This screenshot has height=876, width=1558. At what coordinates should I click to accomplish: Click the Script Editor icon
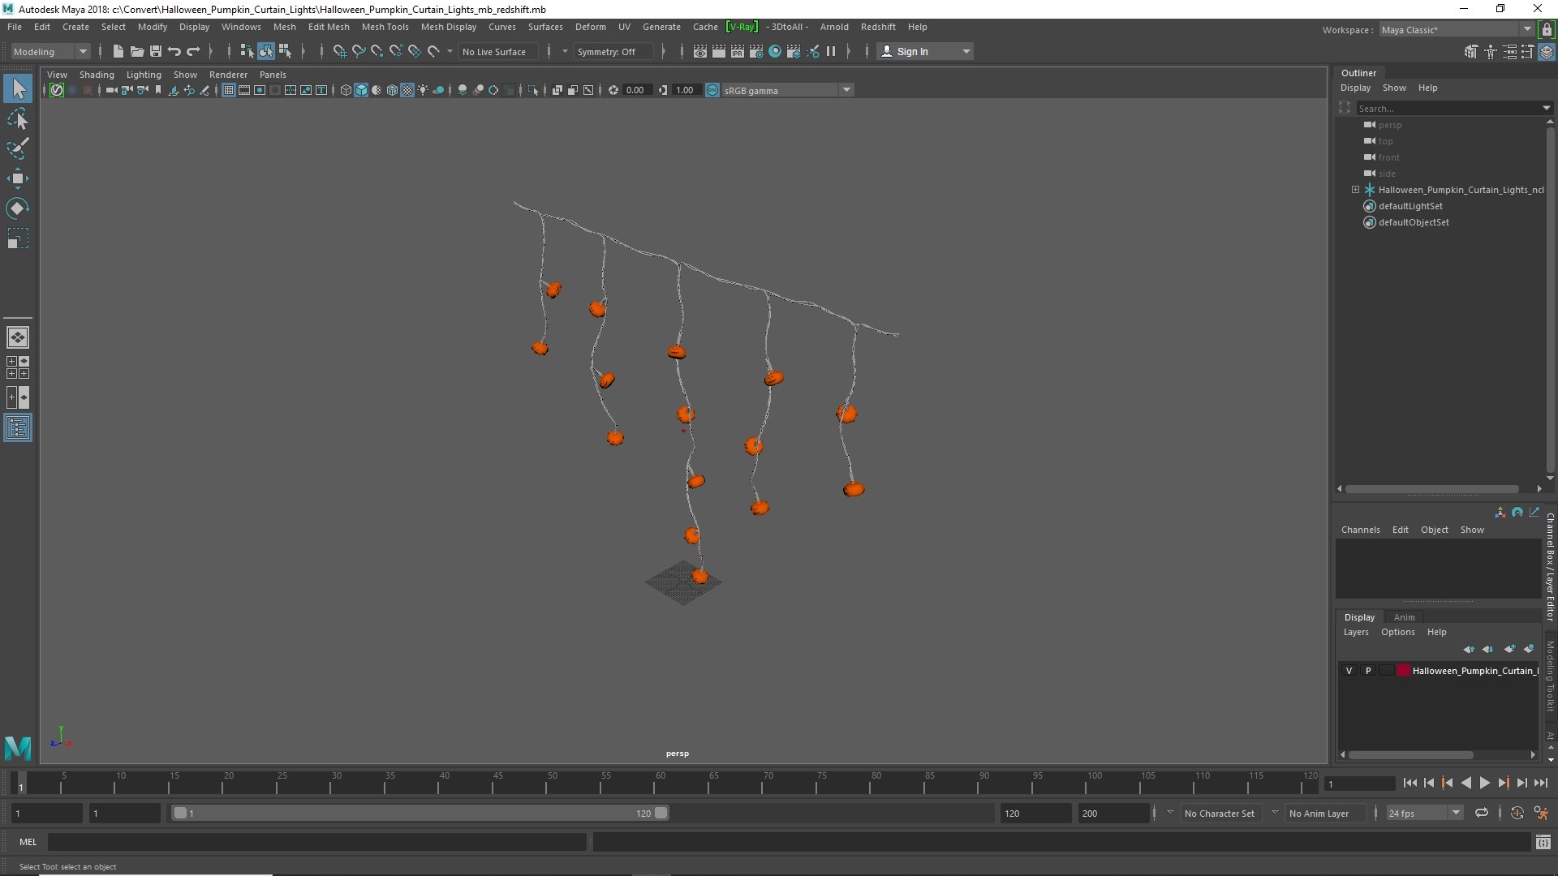tap(1543, 842)
